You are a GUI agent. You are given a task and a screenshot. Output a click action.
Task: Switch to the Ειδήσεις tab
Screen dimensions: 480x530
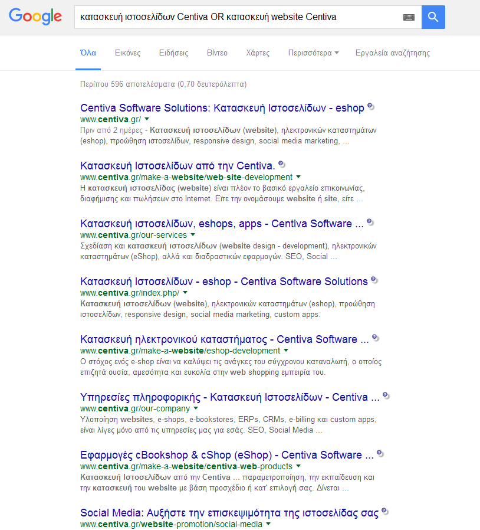(x=173, y=53)
